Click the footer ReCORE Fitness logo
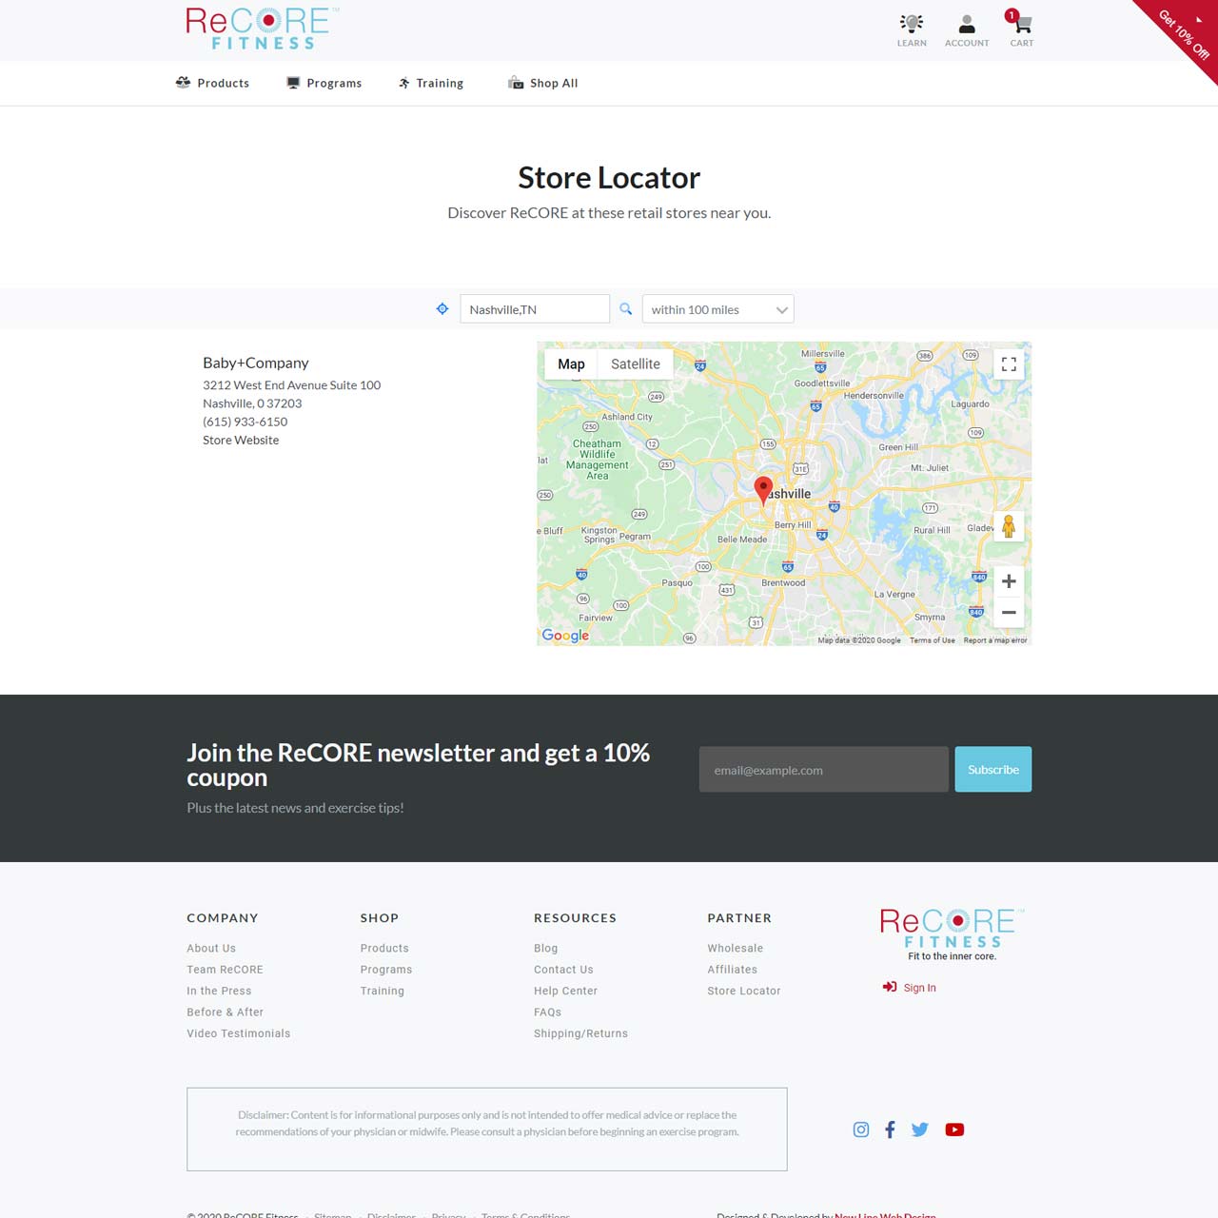Screen dimensions: 1218x1218 (x=953, y=934)
